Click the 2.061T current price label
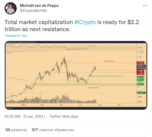Viewport: 152px width, 137px height. (141, 67)
